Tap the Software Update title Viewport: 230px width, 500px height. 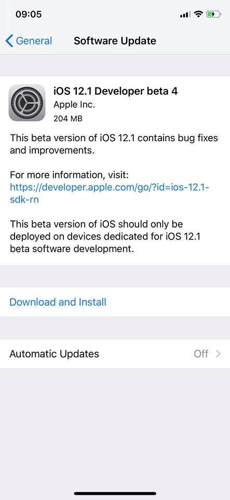(x=115, y=41)
